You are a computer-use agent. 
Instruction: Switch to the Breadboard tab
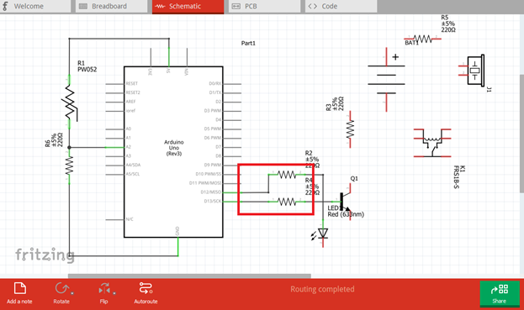[x=111, y=7]
